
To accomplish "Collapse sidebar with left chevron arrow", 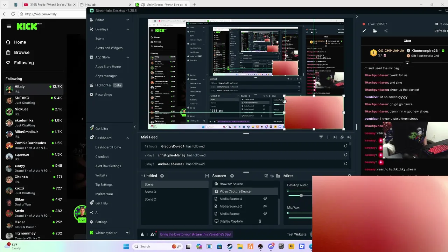I will coord(135,127).
